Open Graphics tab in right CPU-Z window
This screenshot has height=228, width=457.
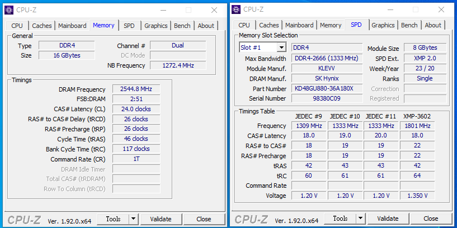point(383,25)
